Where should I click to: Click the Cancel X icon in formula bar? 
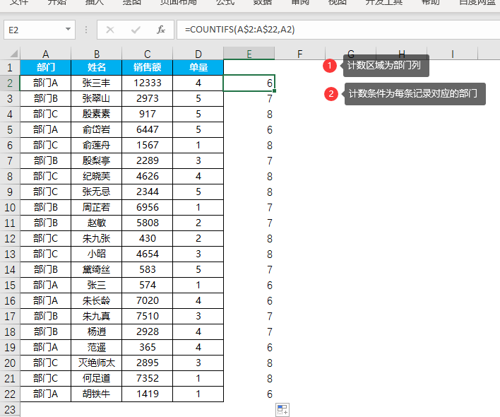110,30
